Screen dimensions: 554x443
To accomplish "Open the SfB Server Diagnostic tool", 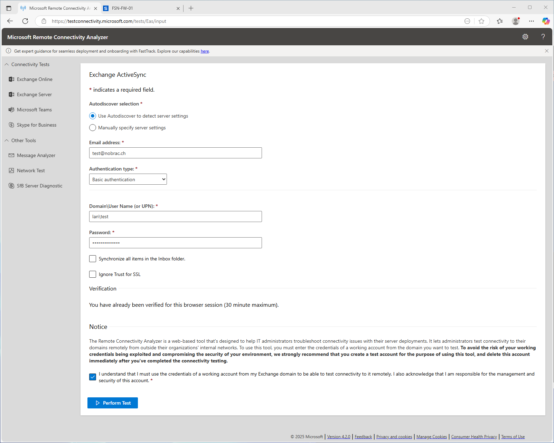I will (x=39, y=186).
